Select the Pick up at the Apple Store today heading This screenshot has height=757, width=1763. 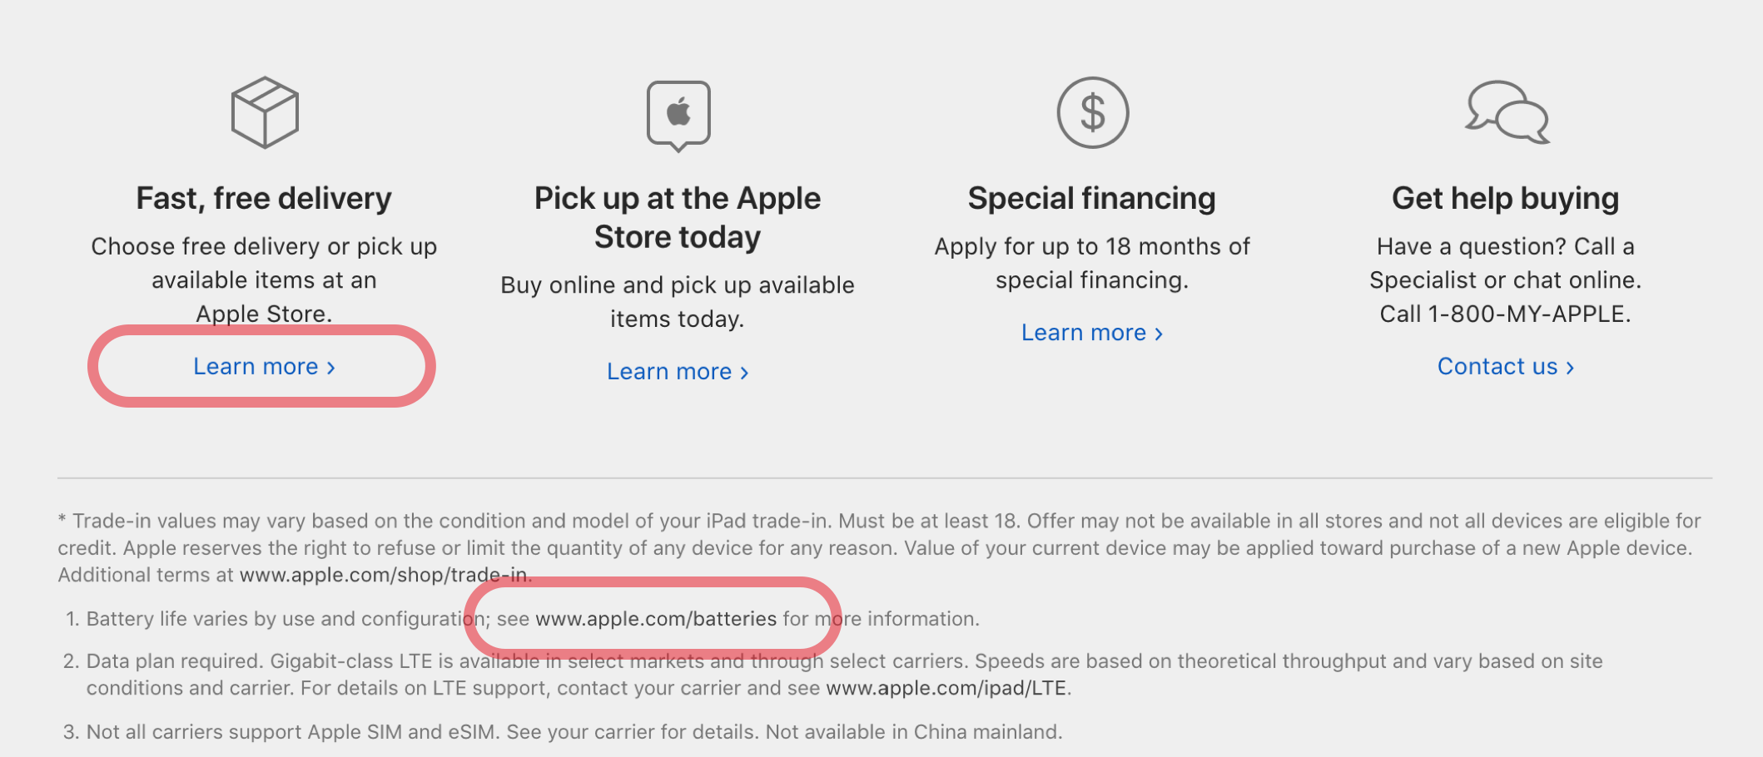pyautogui.click(x=678, y=218)
